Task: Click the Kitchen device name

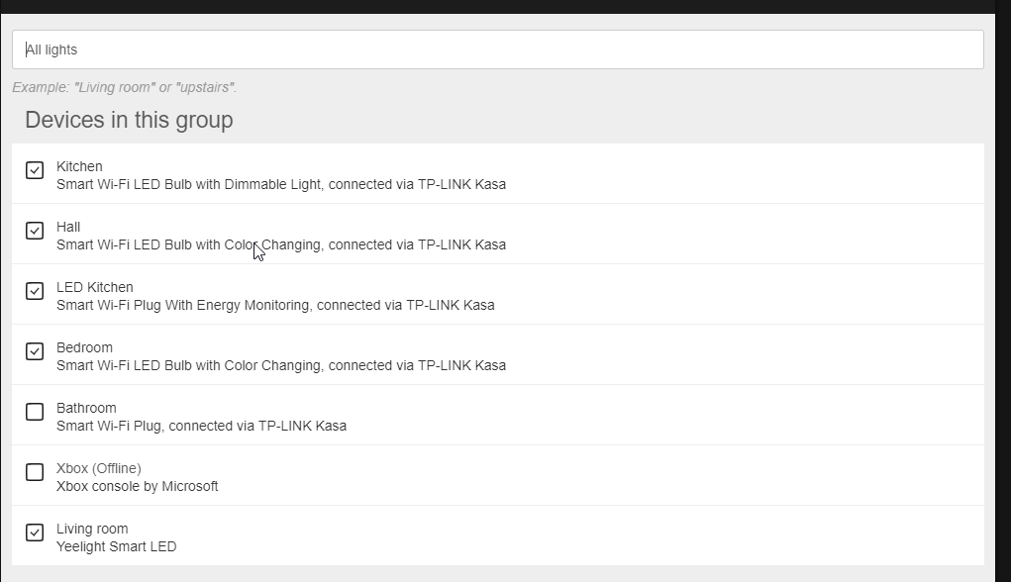Action: (79, 166)
